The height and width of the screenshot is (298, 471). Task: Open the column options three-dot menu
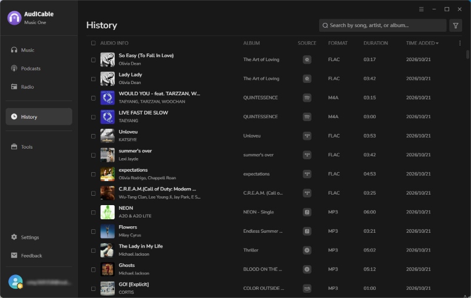click(x=460, y=43)
